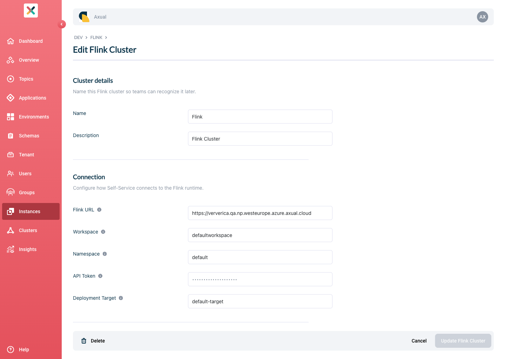Click the API Token password field

[260, 279]
